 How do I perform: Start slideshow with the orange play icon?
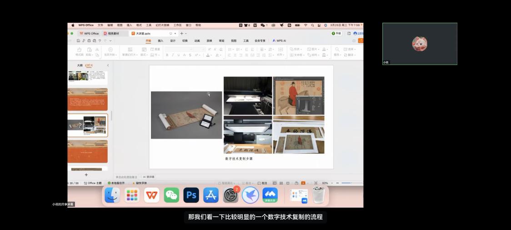(x=303, y=183)
